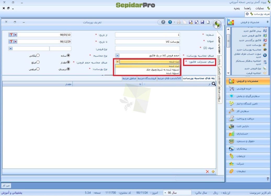
Task: Open the تنظیمات module
Action: click(248, 171)
